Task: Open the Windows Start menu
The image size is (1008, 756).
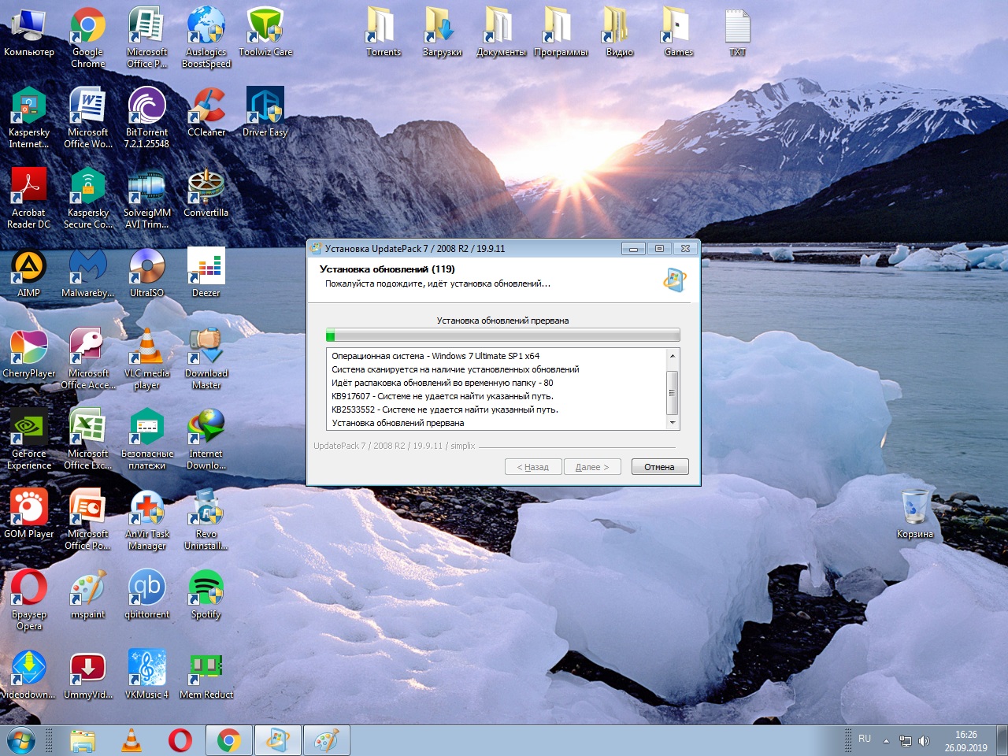Action: pyautogui.click(x=20, y=741)
